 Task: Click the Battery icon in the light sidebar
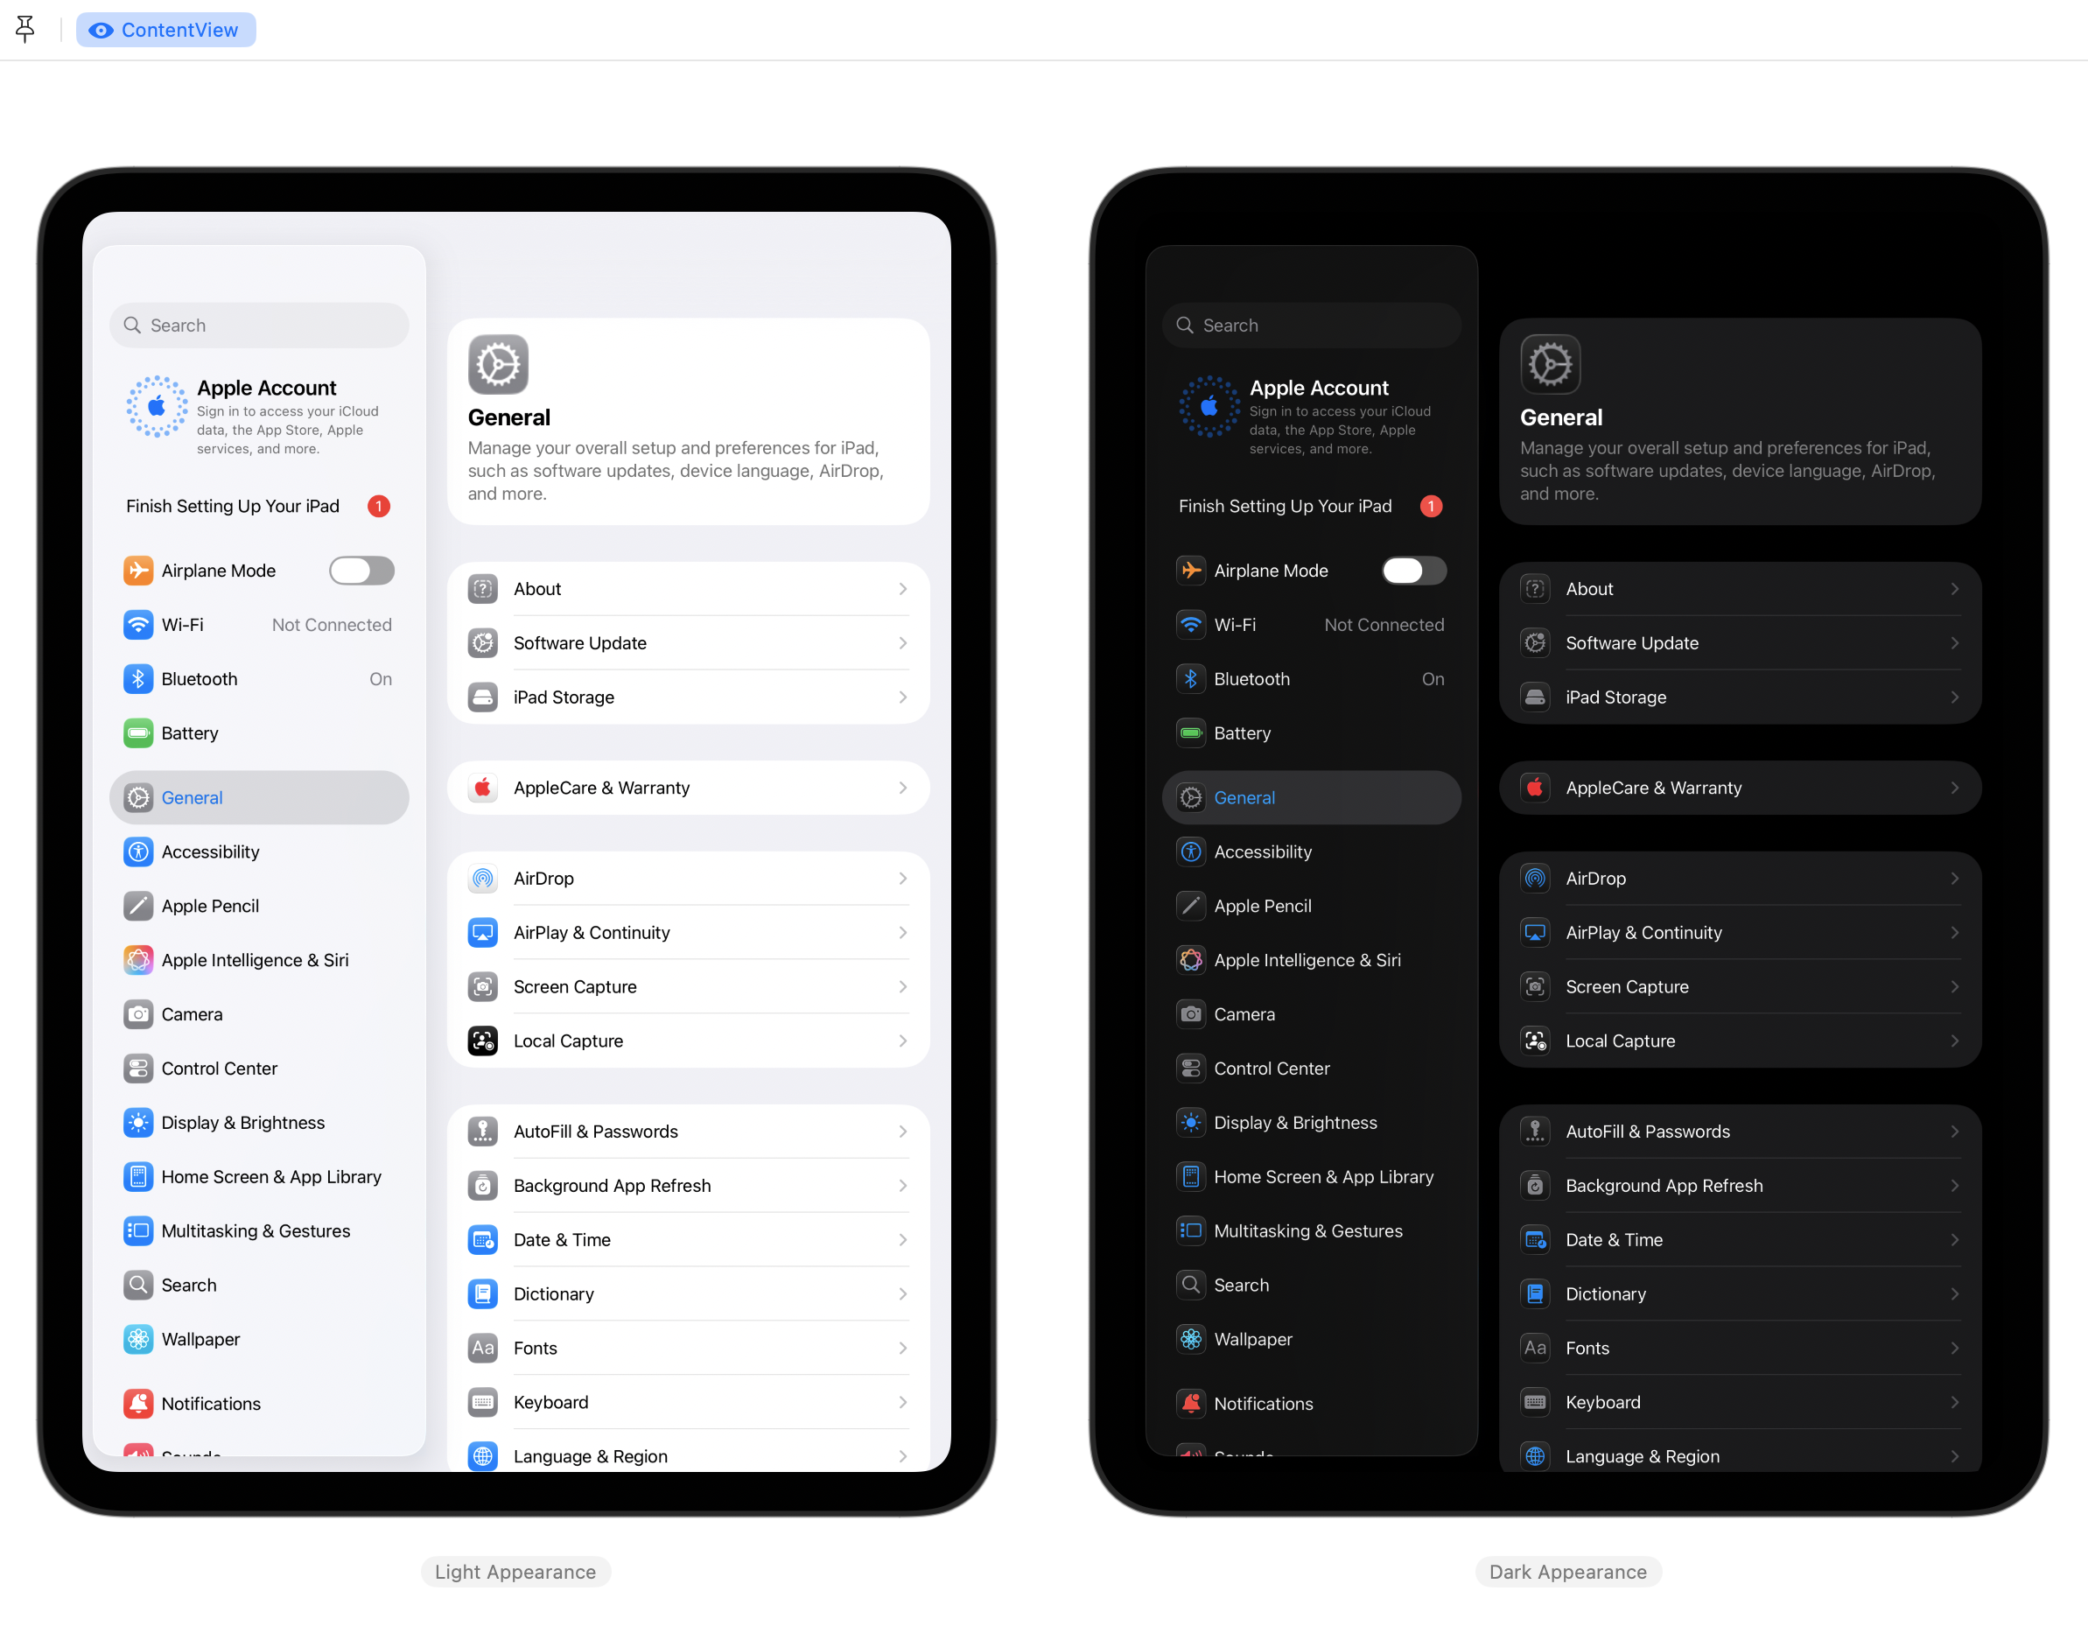point(138,733)
